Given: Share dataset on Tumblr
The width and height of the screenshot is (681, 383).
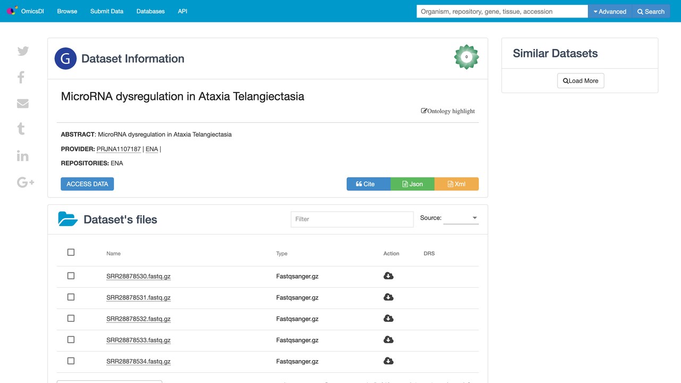Looking at the screenshot, I should tap(21, 129).
